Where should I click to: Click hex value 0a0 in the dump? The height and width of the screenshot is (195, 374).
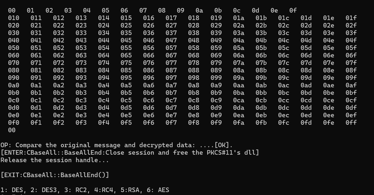pyautogui.click(x=13, y=85)
